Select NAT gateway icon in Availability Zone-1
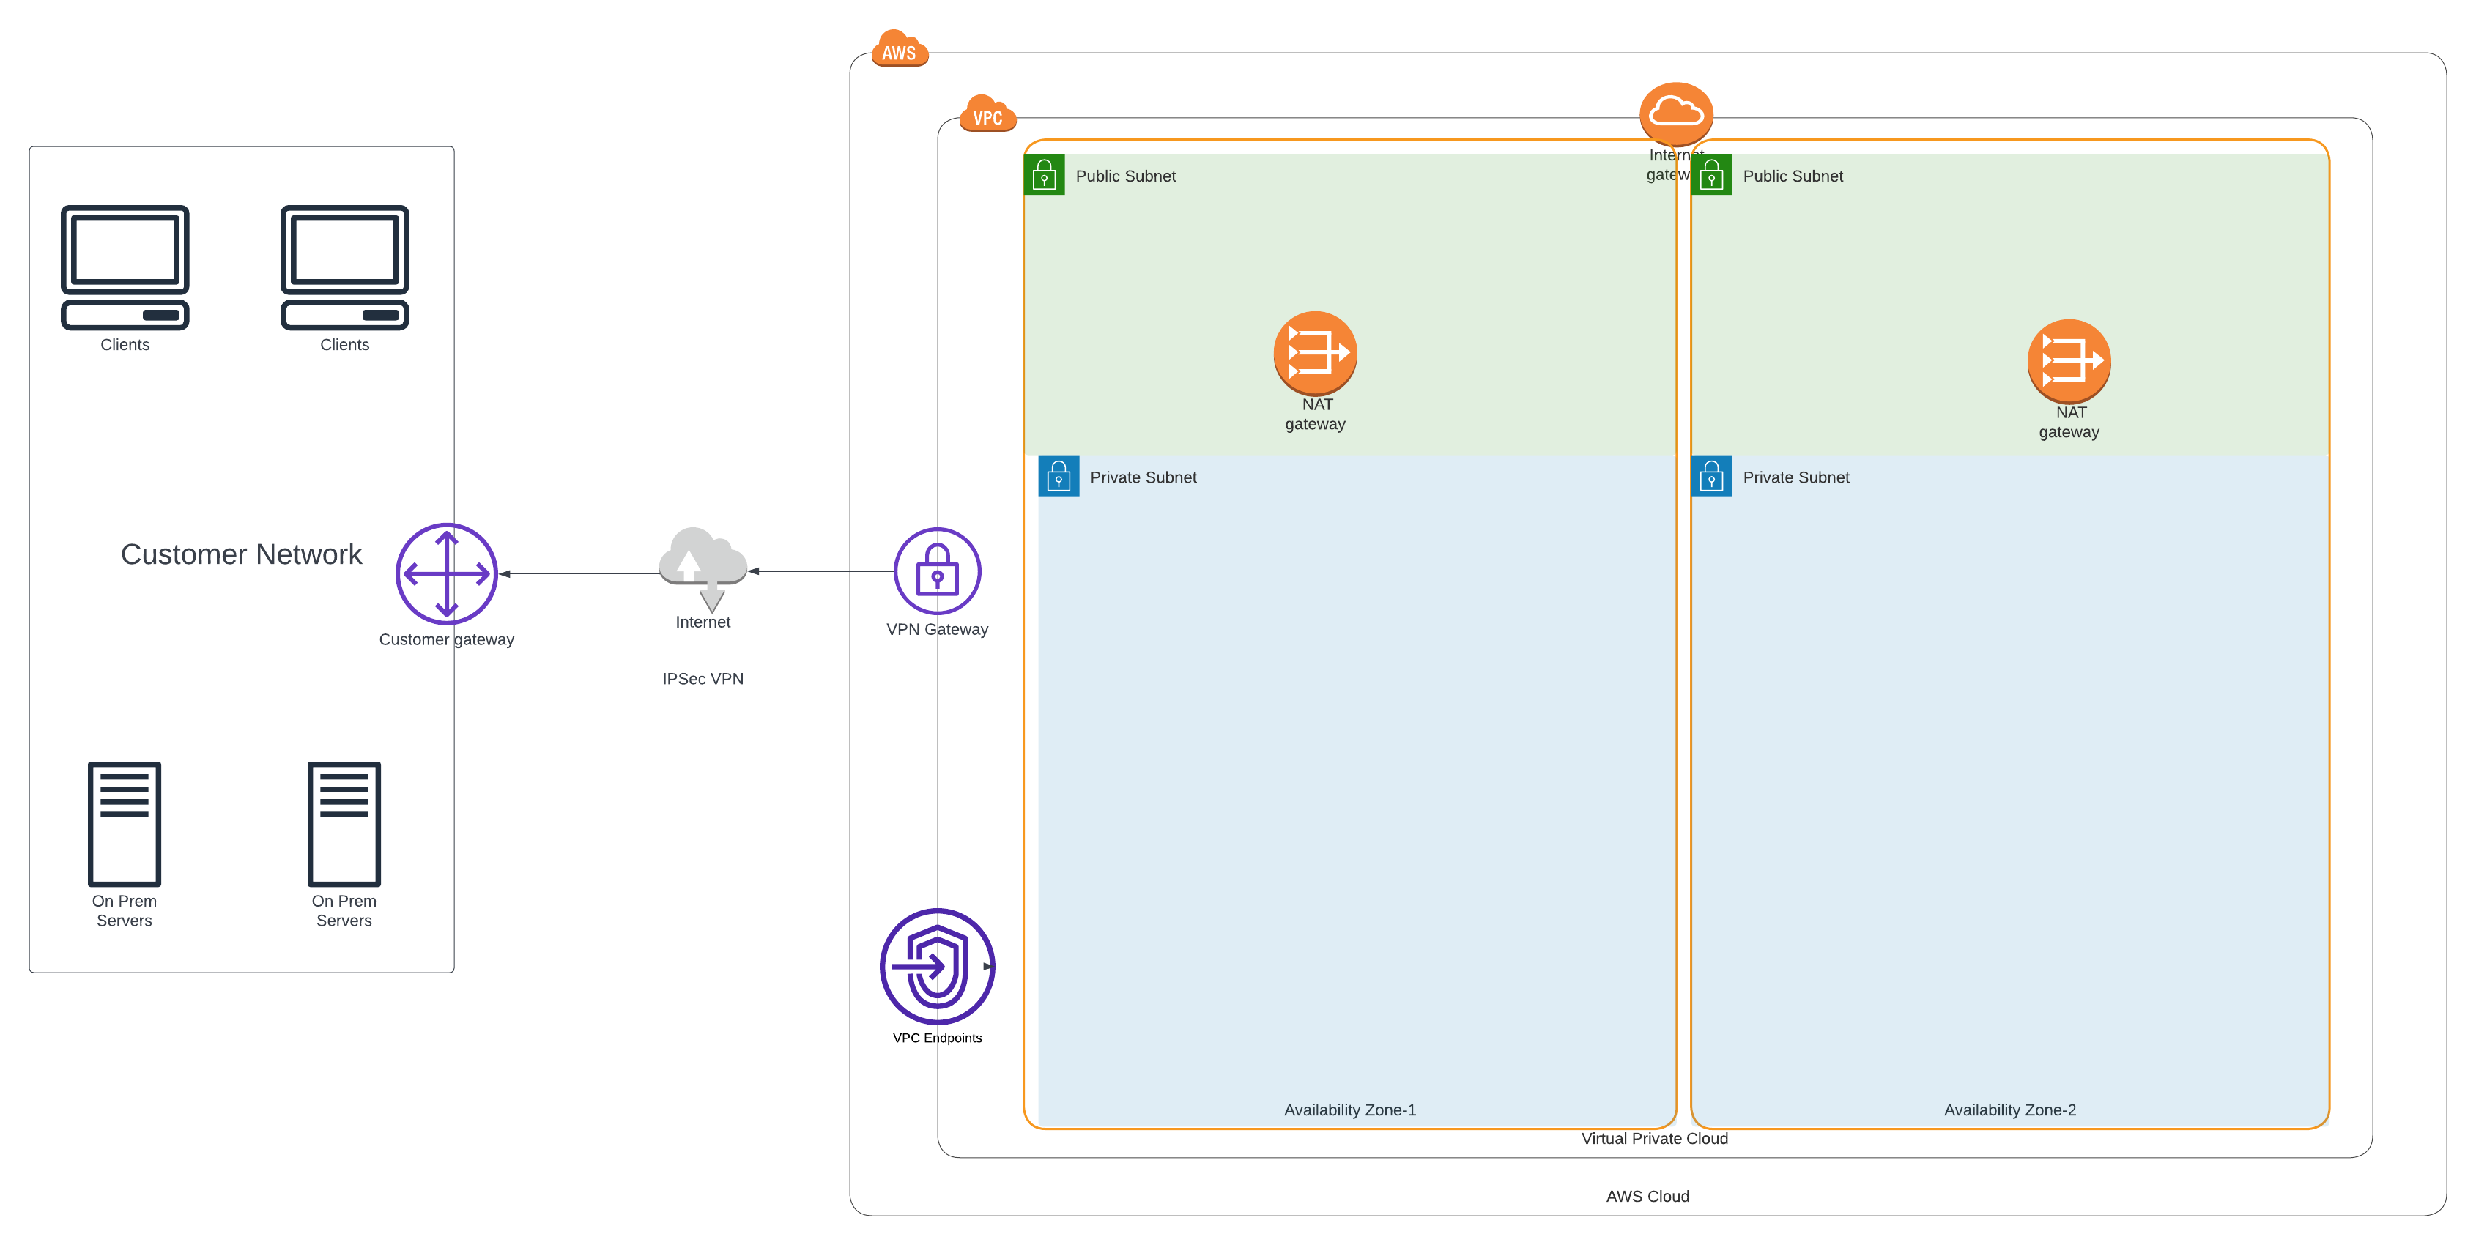The height and width of the screenshot is (1245, 2476). (x=1315, y=352)
